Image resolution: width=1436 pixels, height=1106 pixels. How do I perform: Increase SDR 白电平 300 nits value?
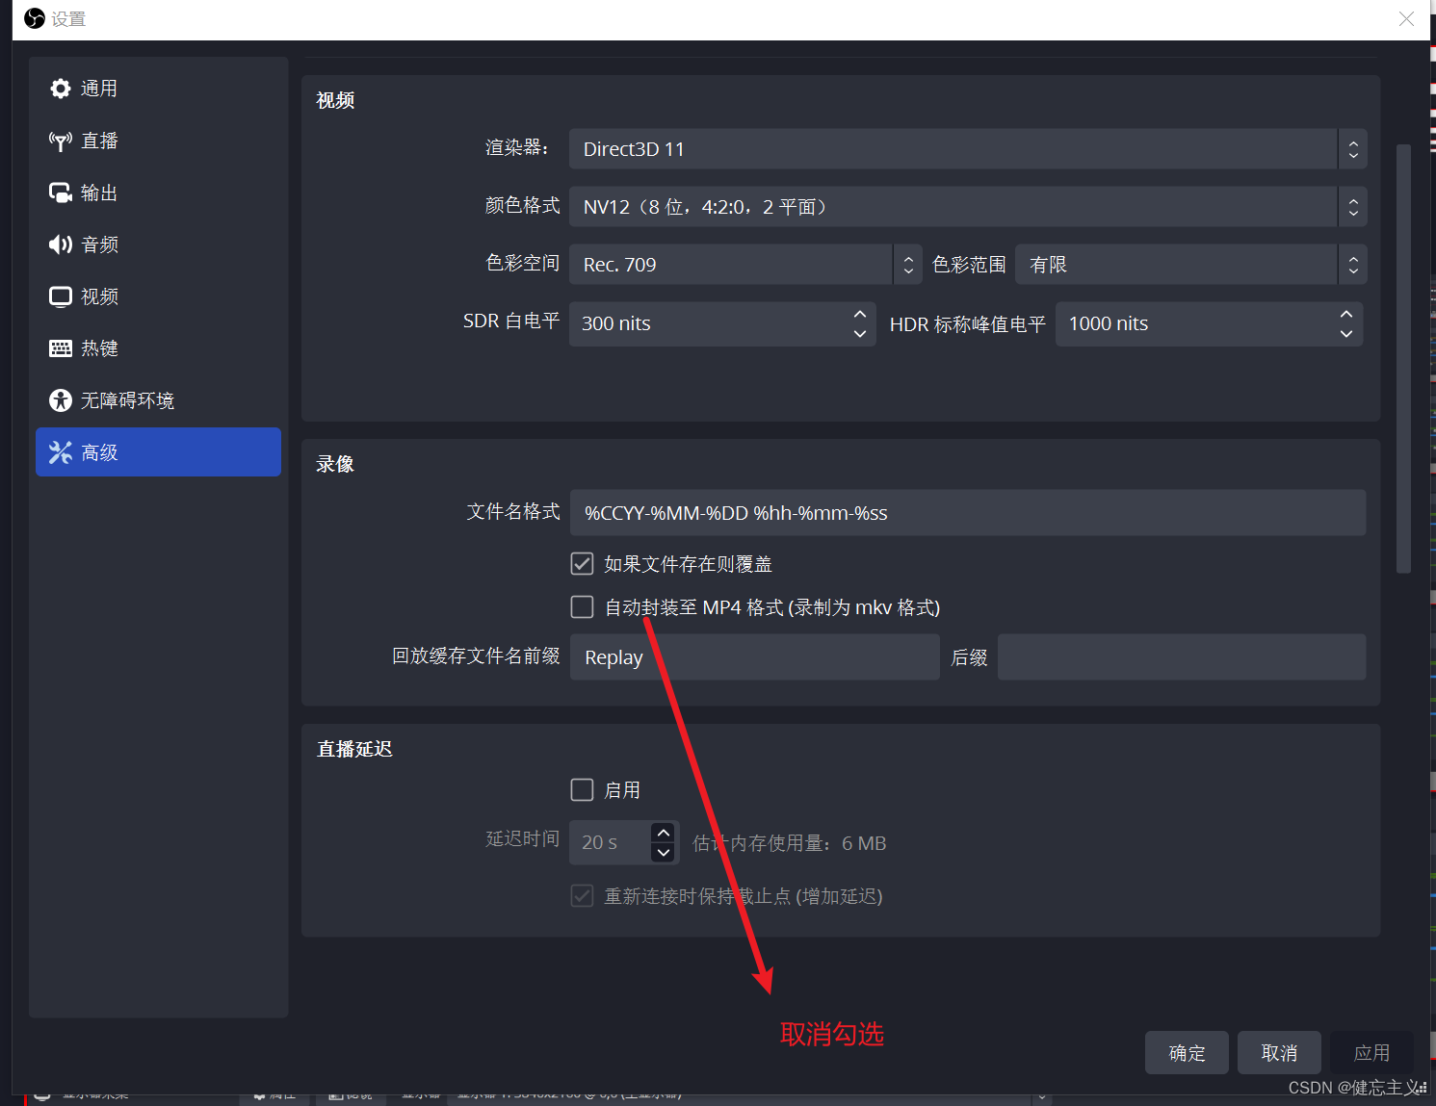pos(860,314)
